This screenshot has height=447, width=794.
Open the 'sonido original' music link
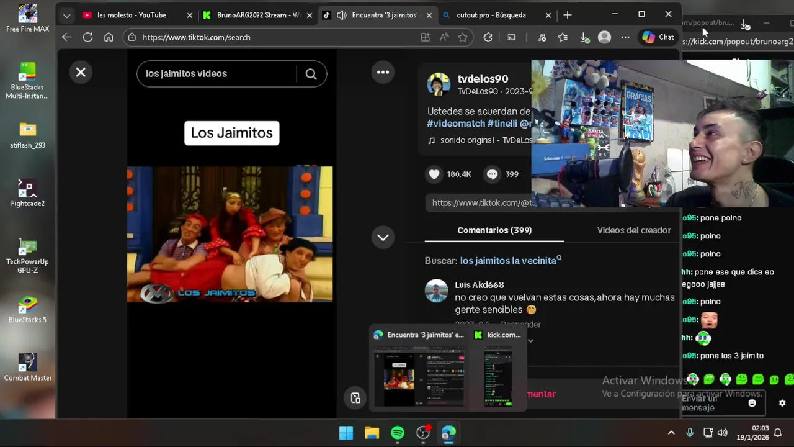pyautogui.click(x=479, y=140)
